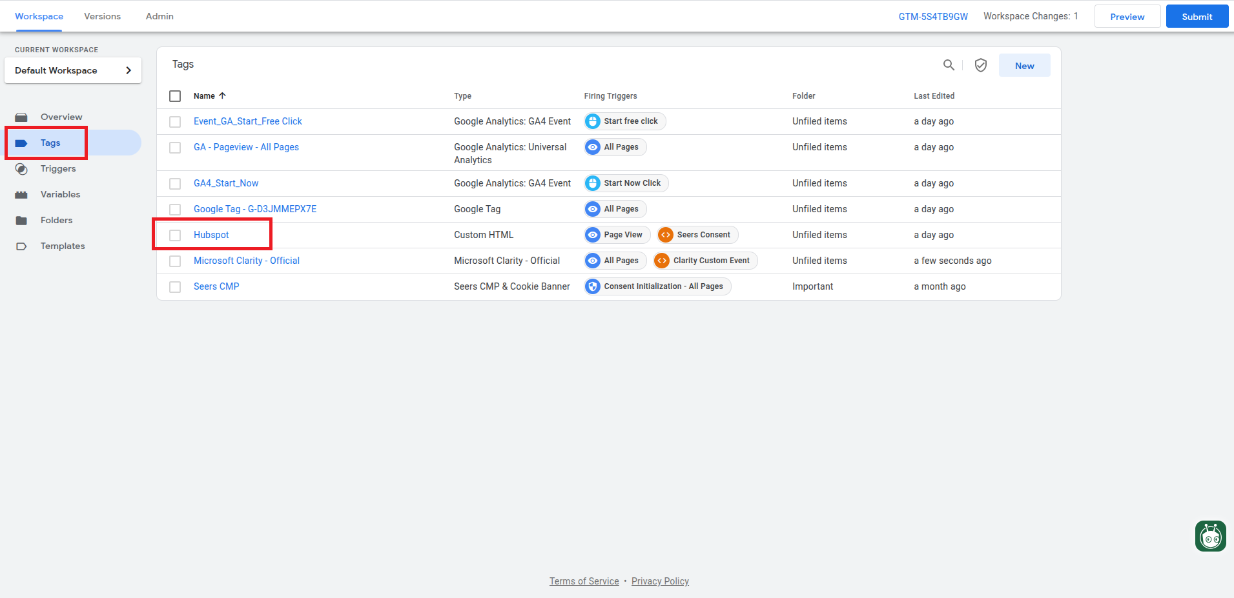Check the Hubspot tag row checkbox
The height and width of the screenshot is (598, 1234).
pos(174,235)
